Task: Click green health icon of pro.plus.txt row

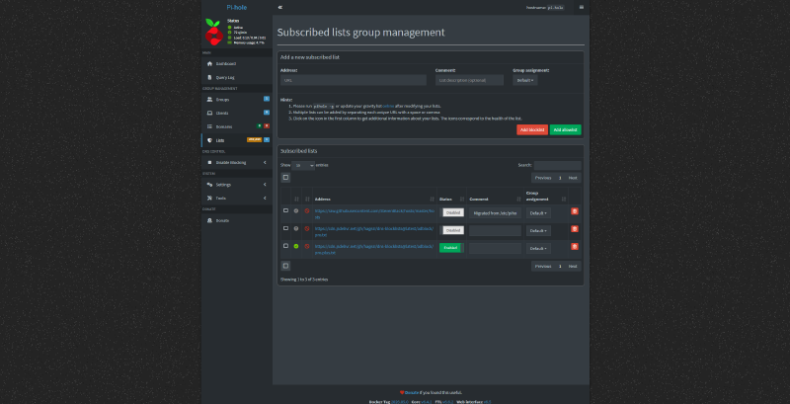Action: (x=296, y=246)
